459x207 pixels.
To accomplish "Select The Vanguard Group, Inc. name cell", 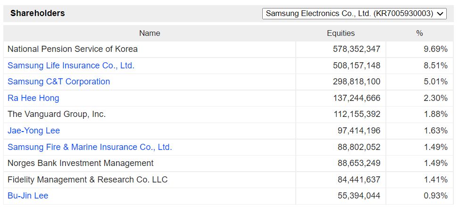I will [x=57, y=114].
